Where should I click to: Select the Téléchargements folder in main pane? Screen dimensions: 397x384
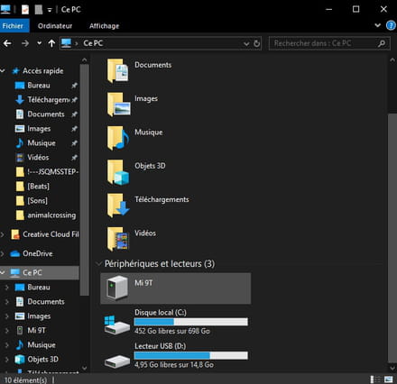148,205
